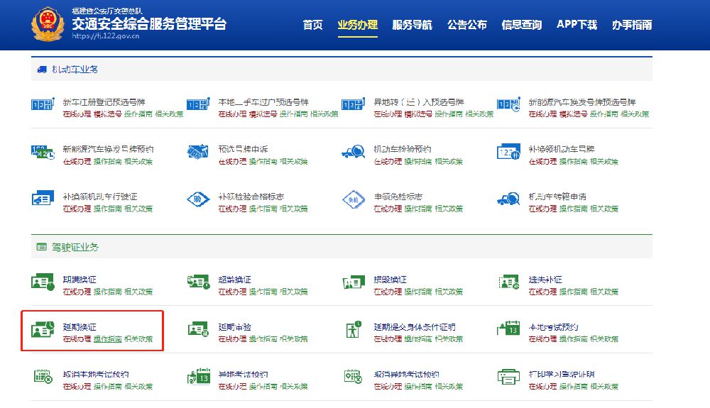Viewport: 710px width, 408px height.
Task: Click the 机动车转籍申请 title text
Action: (x=557, y=197)
